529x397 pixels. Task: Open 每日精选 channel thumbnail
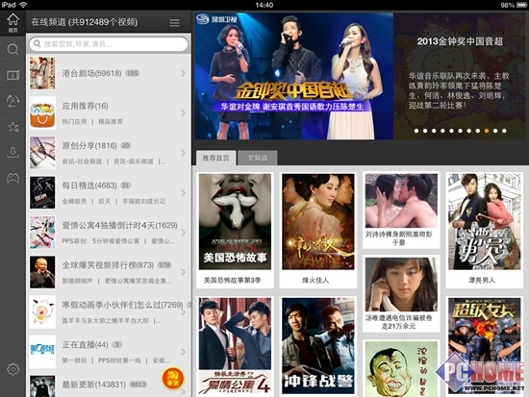[42, 192]
